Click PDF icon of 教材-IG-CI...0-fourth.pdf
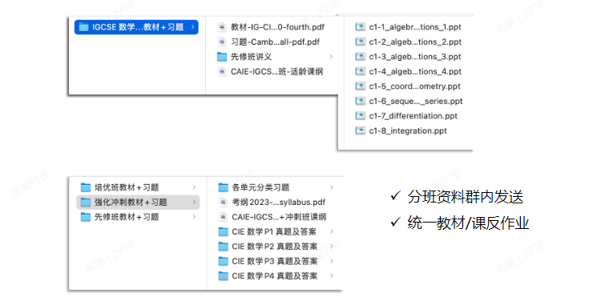589x305 pixels. (222, 27)
